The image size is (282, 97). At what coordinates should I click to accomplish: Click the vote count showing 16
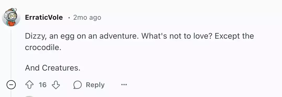(43, 85)
